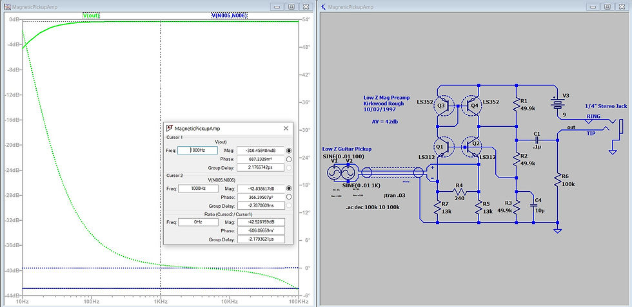
Task: Click the Low Z Guitar Pickup label
Action: click(x=347, y=149)
